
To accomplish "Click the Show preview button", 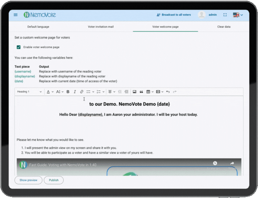I will tap(28, 180).
